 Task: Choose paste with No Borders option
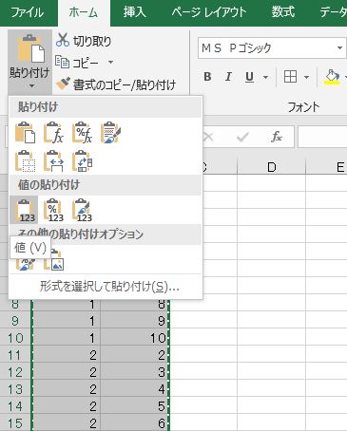(25, 161)
